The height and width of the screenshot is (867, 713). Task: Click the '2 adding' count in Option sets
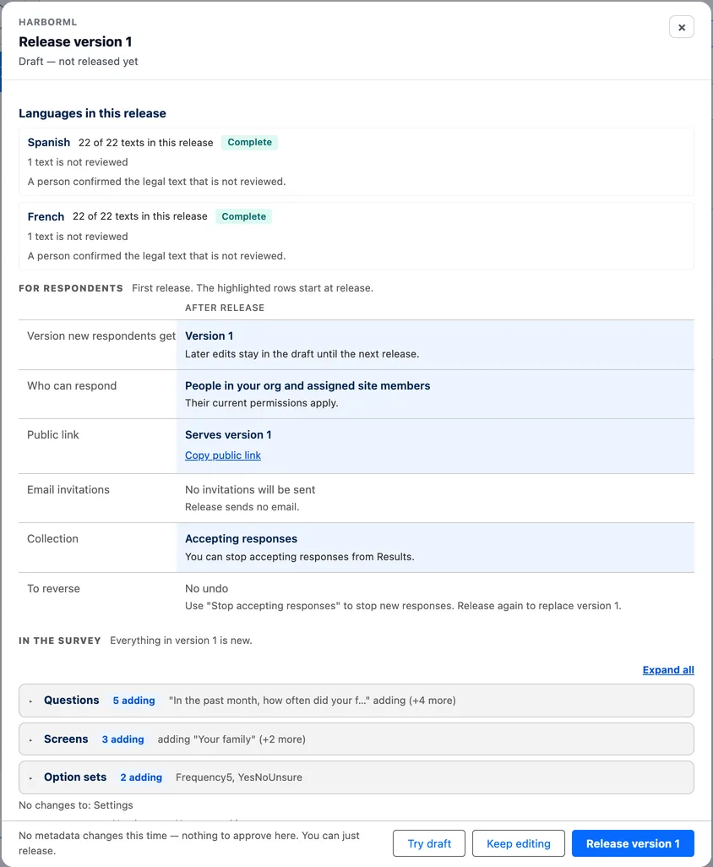pyautogui.click(x=141, y=777)
